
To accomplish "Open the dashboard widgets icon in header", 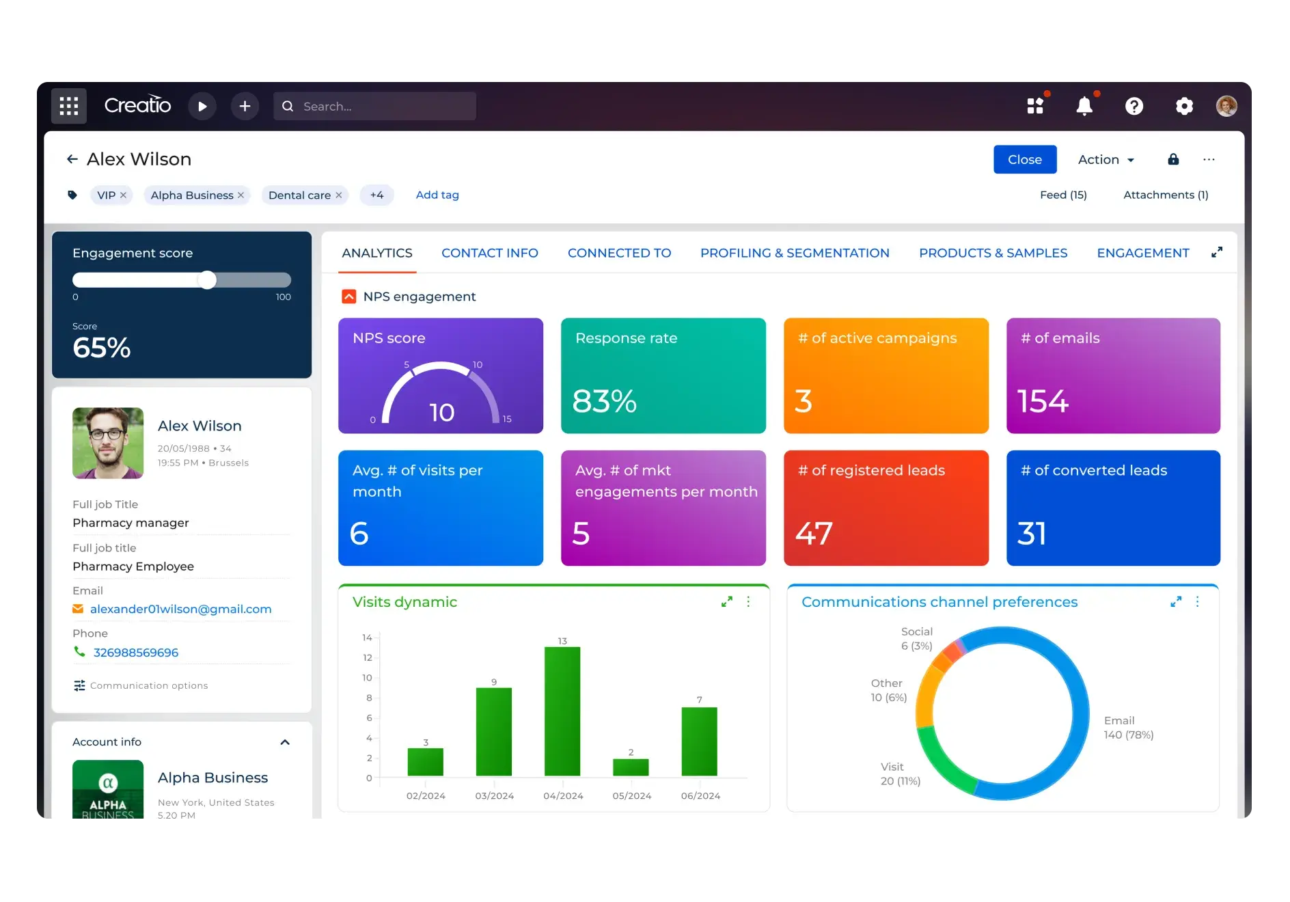I will 1035,106.
